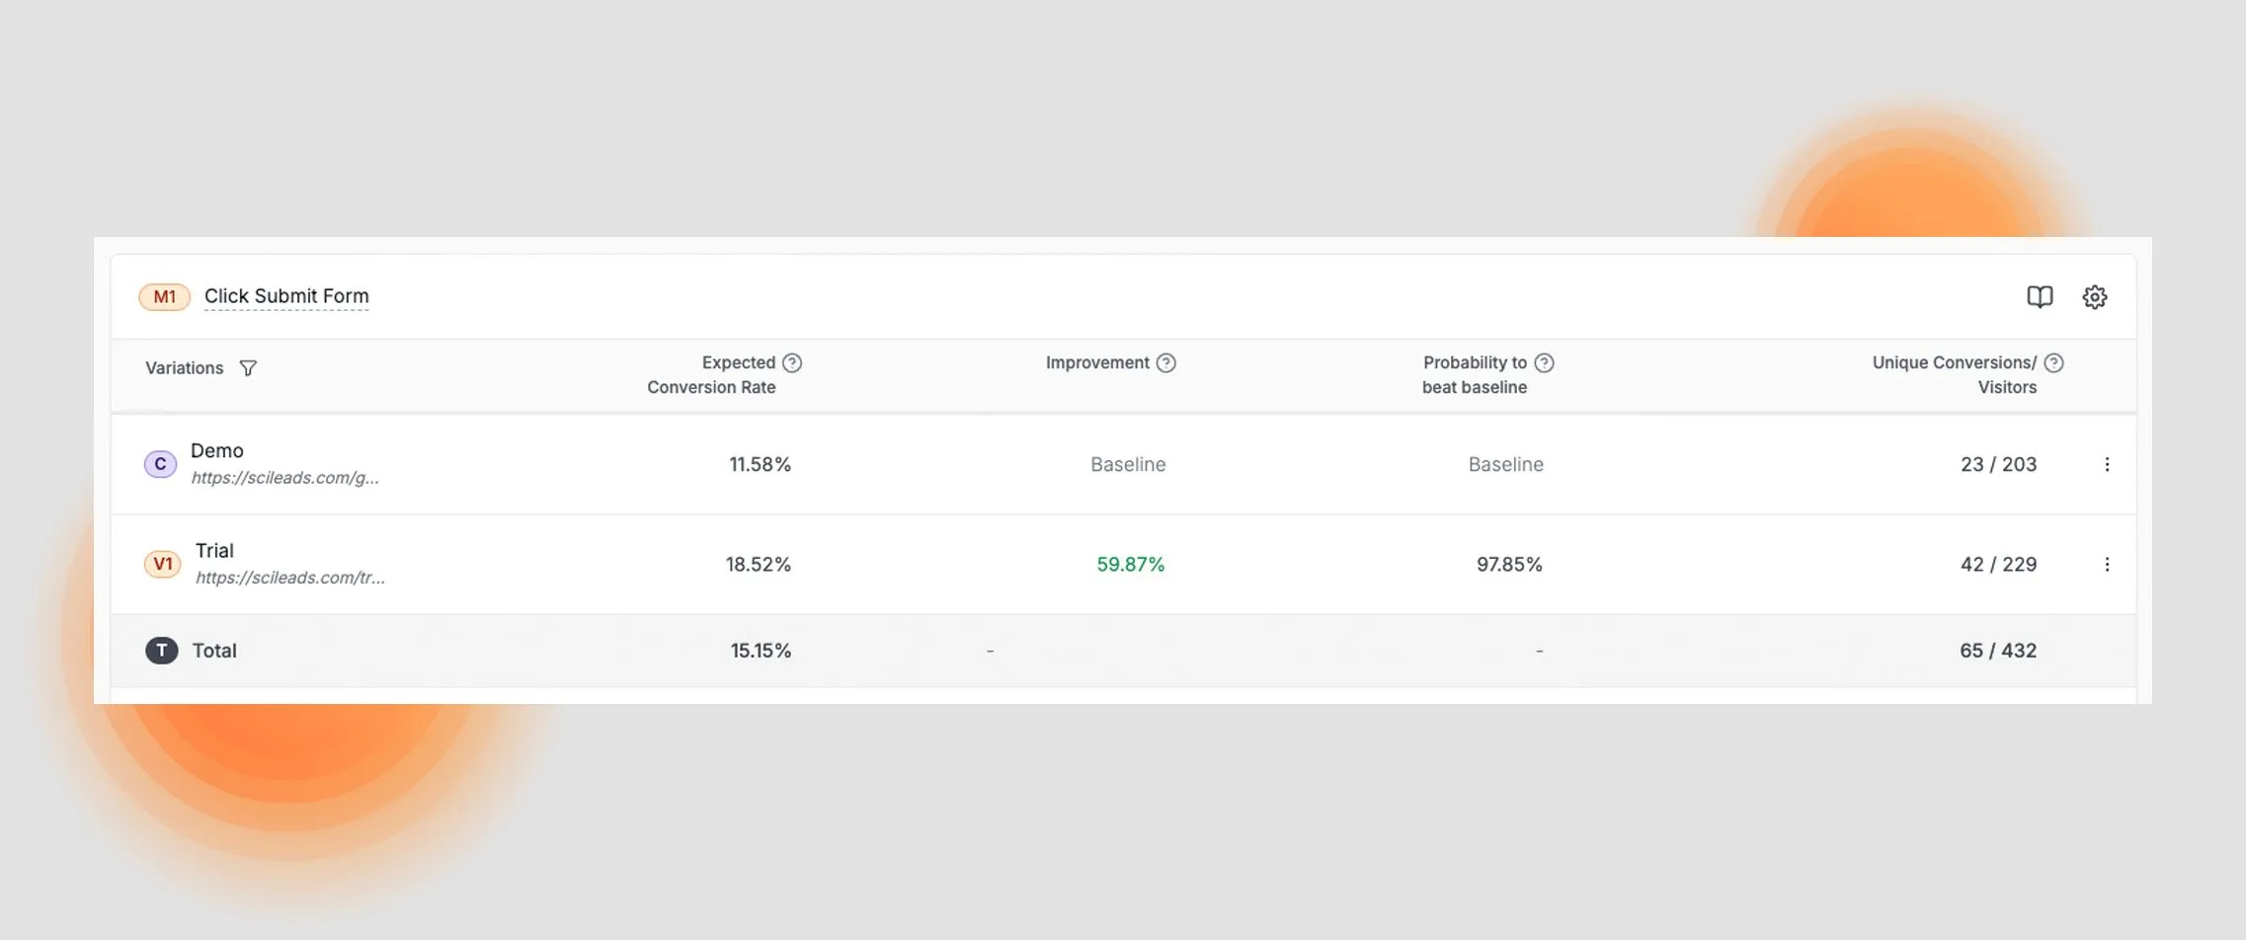Select the 97.85% probability value for Trial

click(1509, 564)
